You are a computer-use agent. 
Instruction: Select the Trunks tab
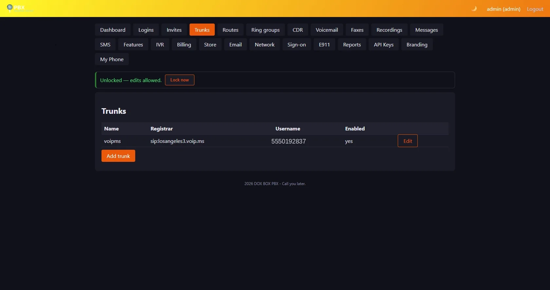click(202, 30)
